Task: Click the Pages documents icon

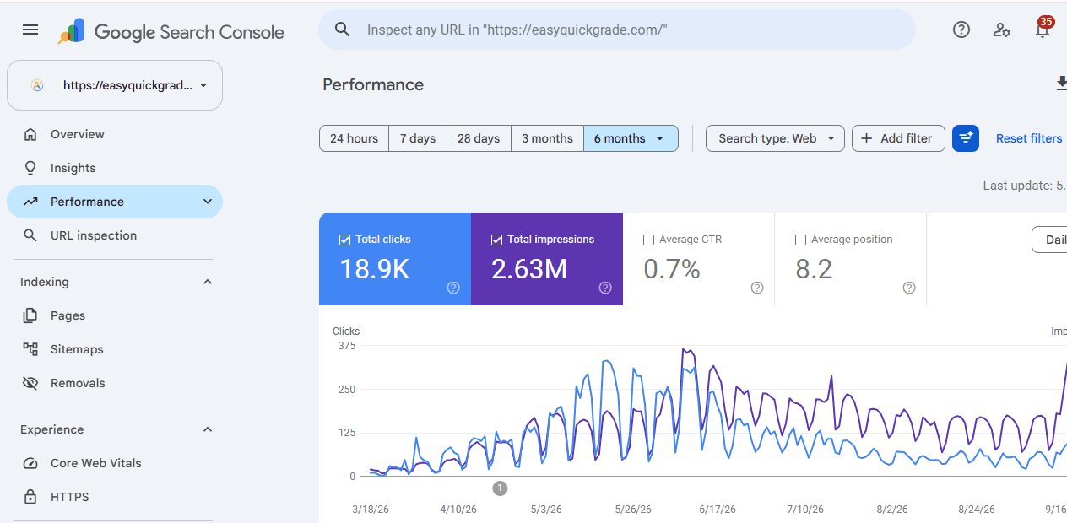Action: tap(30, 315)
